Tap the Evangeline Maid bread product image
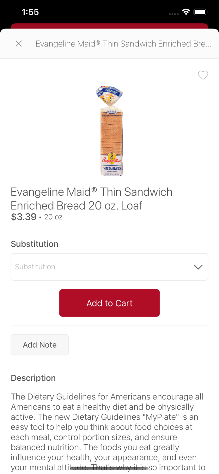219x474 pixels. (x=110, y=131)
